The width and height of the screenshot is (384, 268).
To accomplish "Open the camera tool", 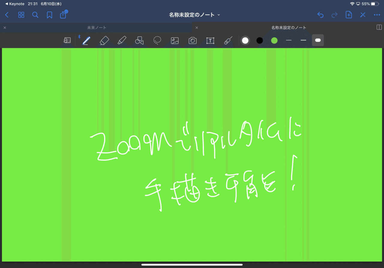I will tap(193, 40).
